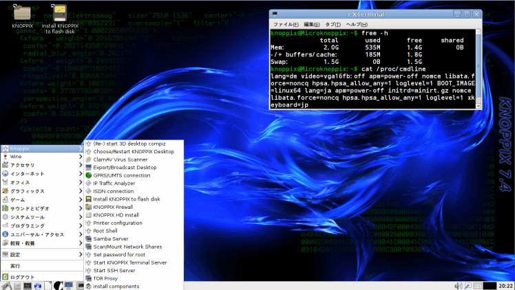The image size is (515, 290).
Task: Open the KNOPPIX folder desktop icon
Action: point(22,16)
